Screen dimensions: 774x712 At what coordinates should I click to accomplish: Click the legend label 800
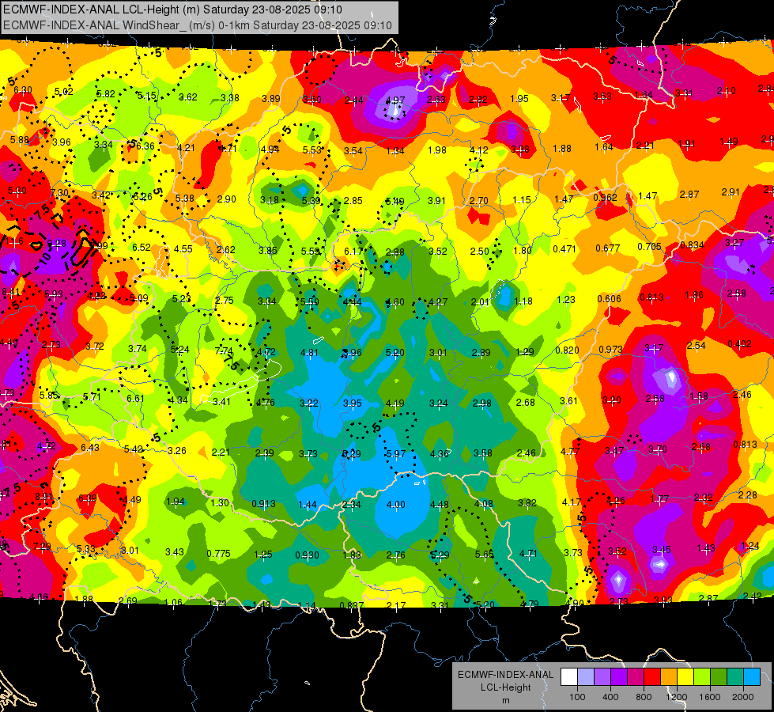(x=644, y=697)
